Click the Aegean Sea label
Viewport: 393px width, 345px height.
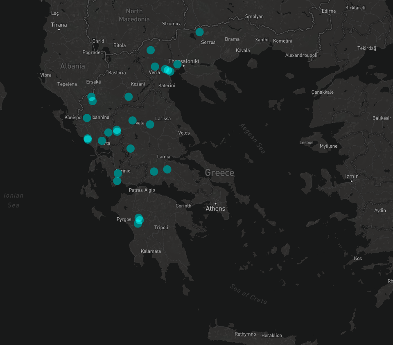[x=253, y=138]
